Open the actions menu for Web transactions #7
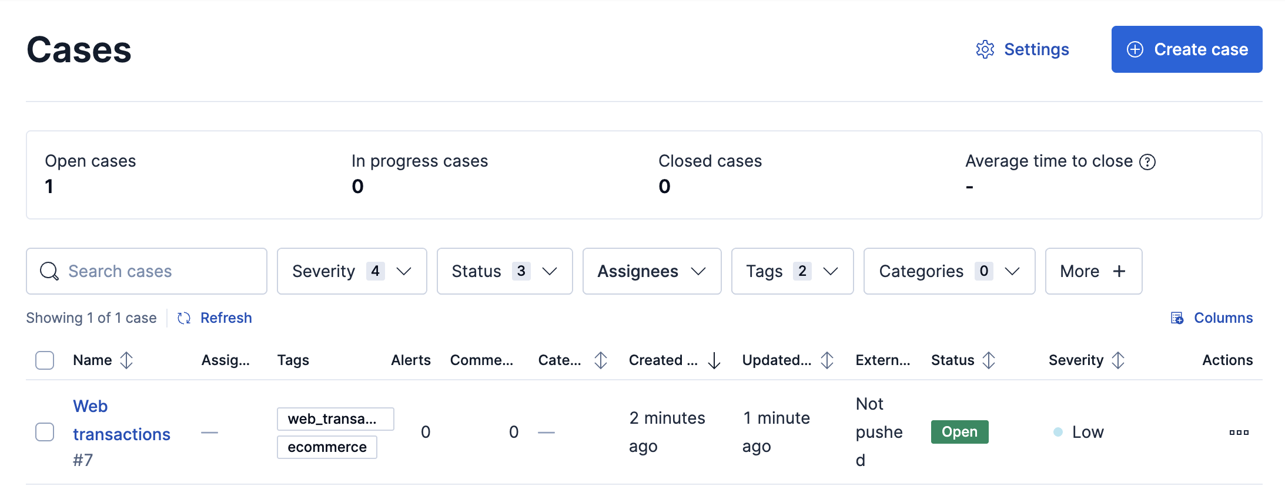Viewport: 1285px width, 493px height. (1239, 432)
